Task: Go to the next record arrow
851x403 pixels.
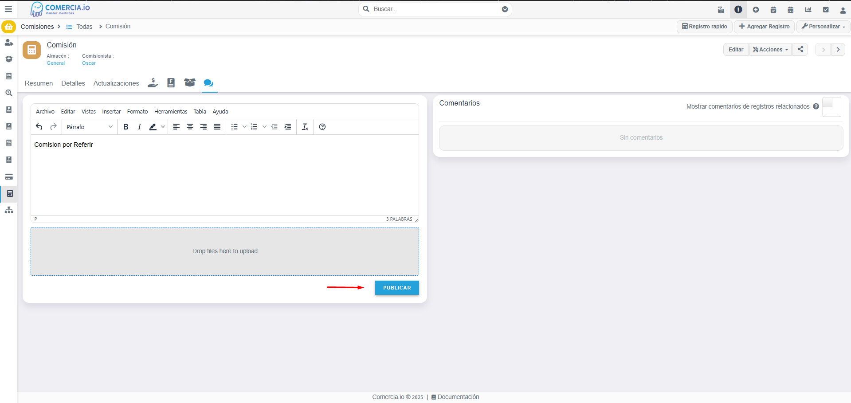Action: 838,49
